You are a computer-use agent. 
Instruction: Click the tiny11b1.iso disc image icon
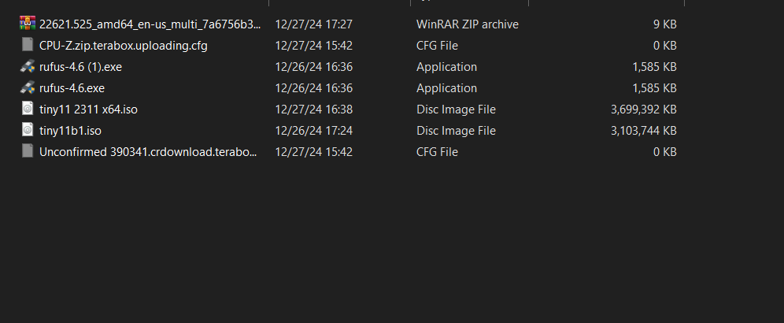pos(28,130)
